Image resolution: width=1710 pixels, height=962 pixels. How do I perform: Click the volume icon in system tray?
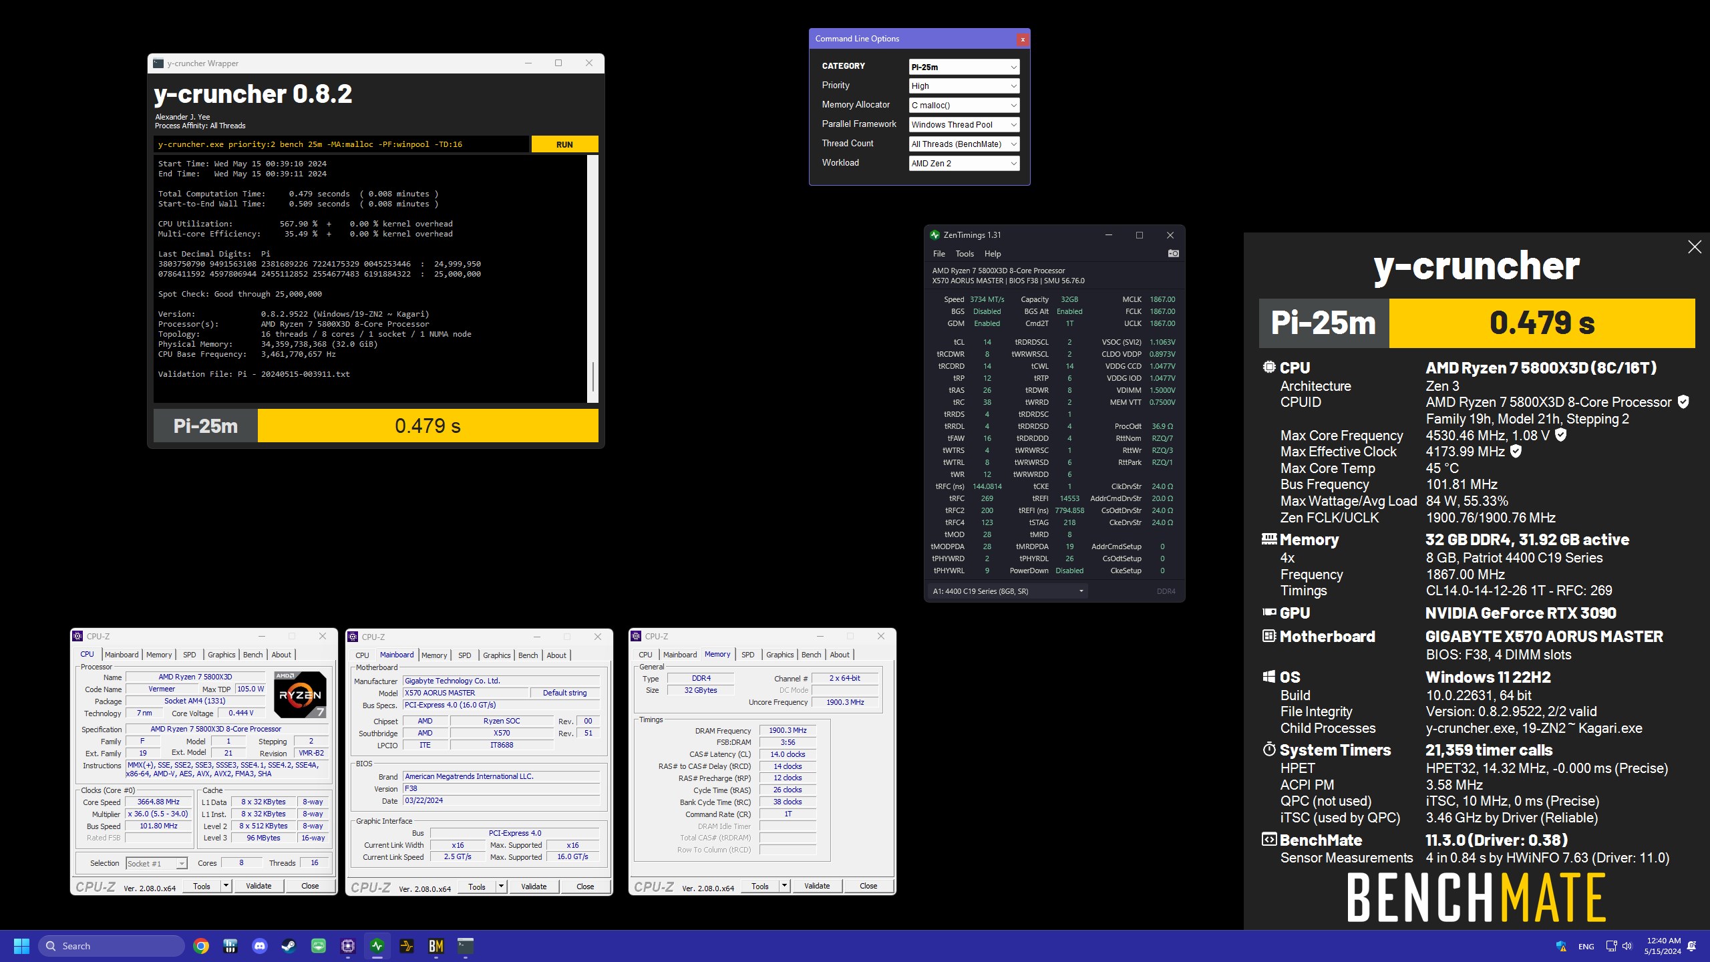1627,946
